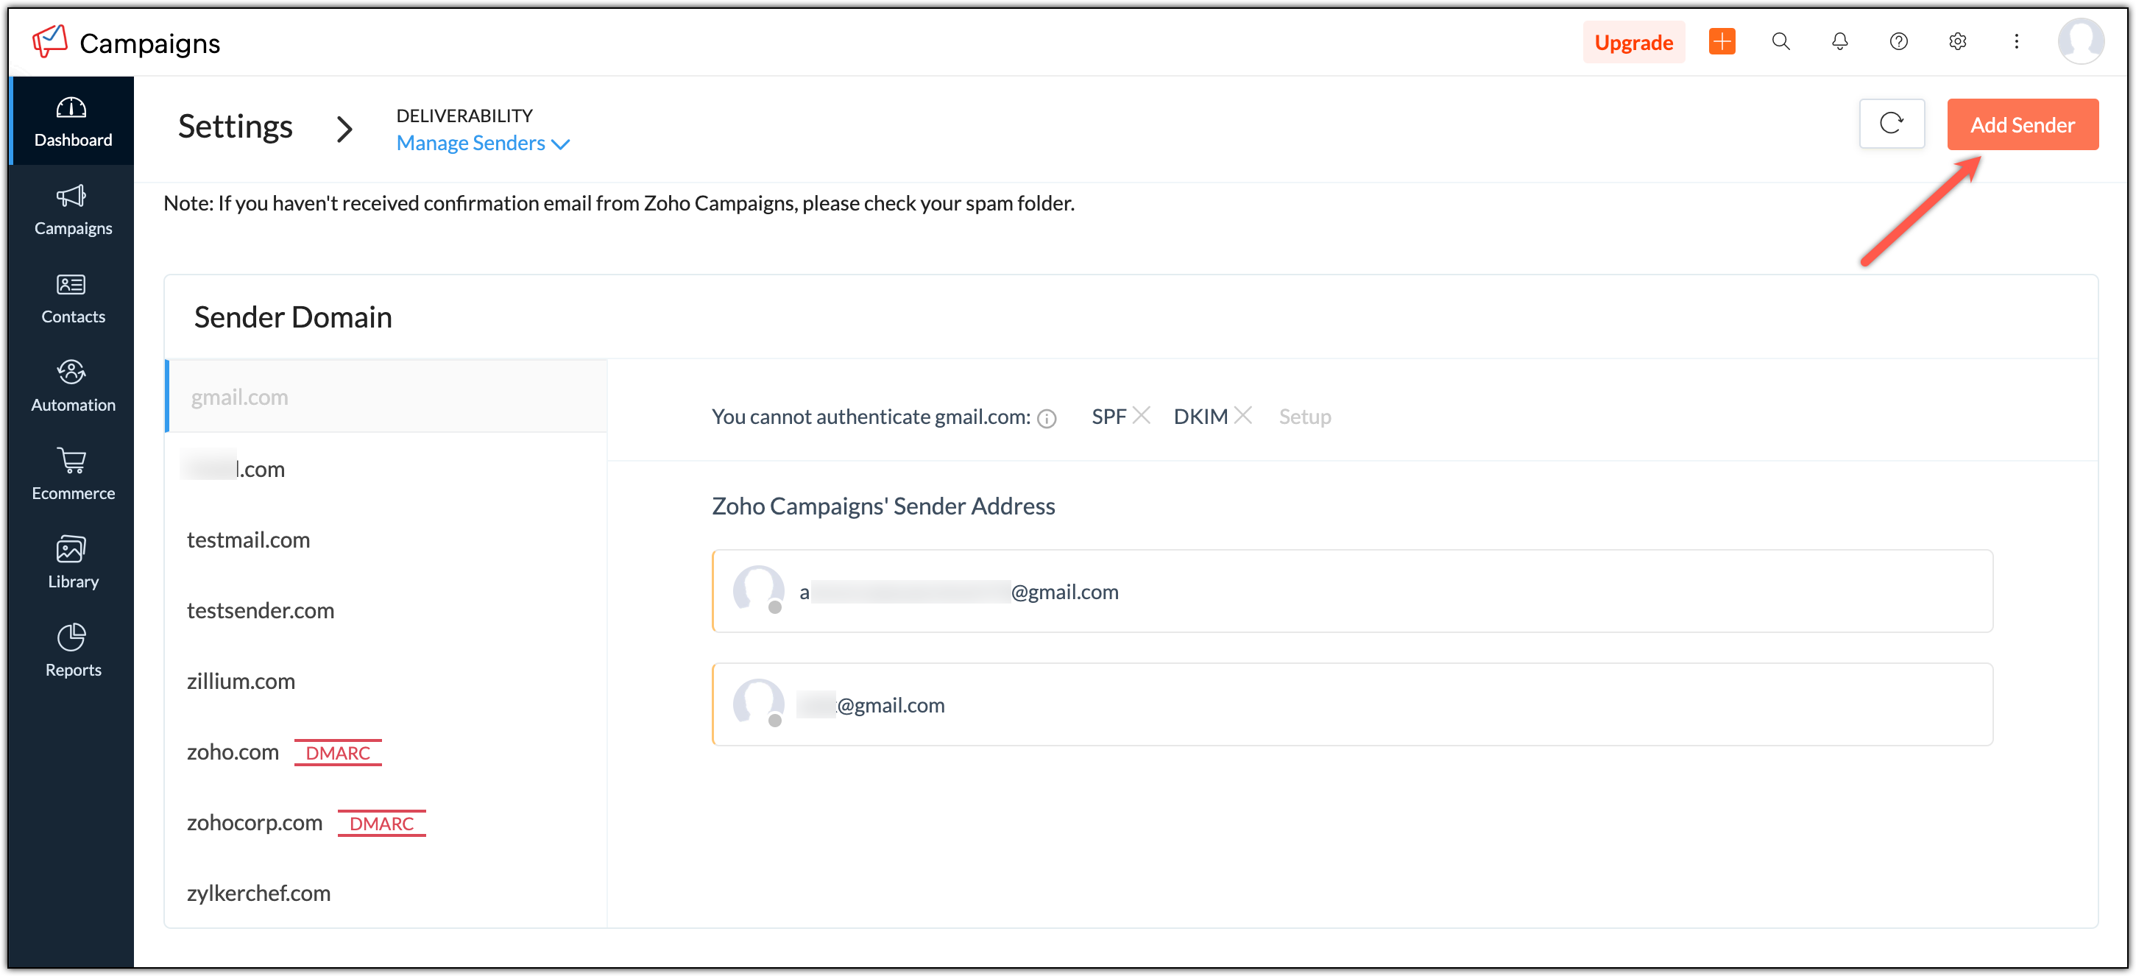This screenshot has width=2136, height=976.
Task: Click the orange plus create icon
Action: pyautogui.click(x=1722, y=41)
